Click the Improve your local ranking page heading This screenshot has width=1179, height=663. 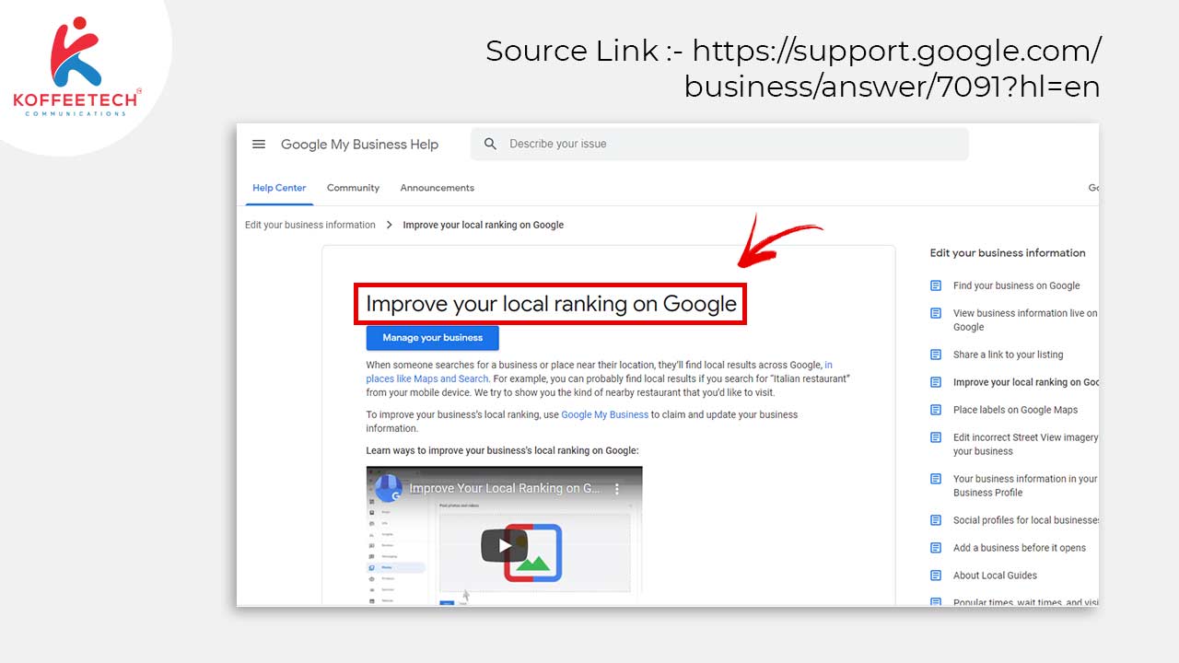[x=551, y=304]
